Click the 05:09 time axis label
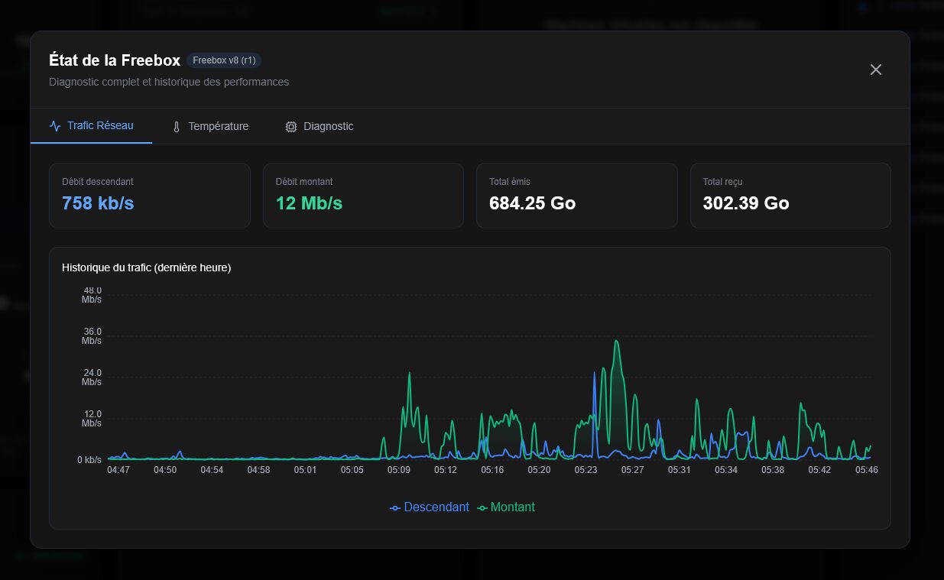 tap(399, 470)
